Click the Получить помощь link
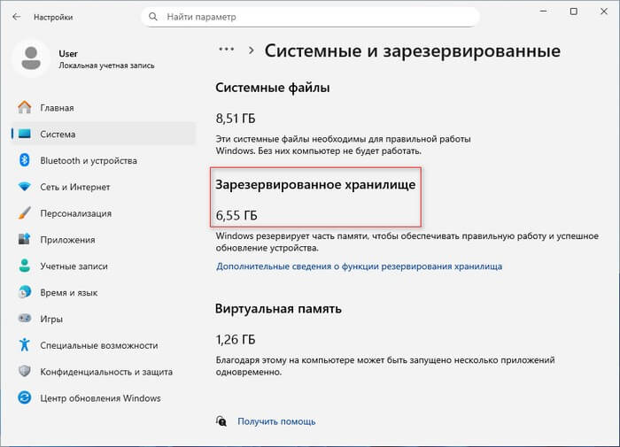The height and width of the screenshot is (447, 620). coord(275,421)
